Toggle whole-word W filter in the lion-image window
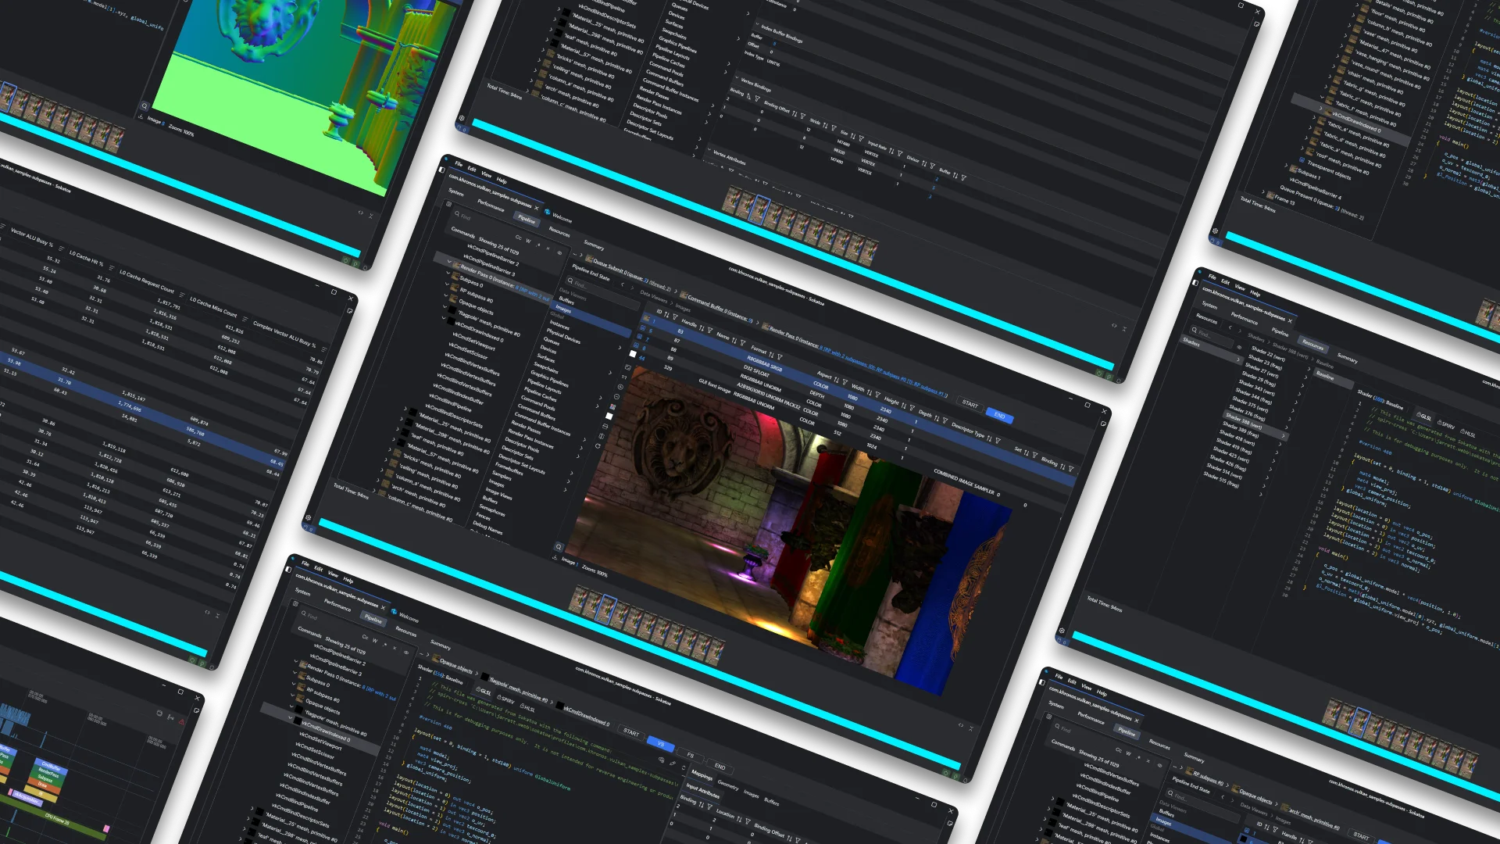 pos(528,241)
